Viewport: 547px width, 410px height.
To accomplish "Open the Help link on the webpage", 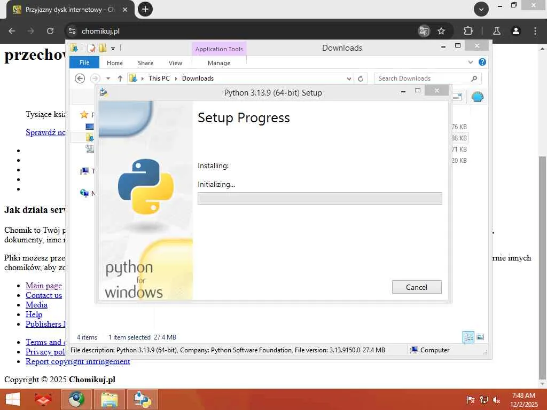I will tap(34, 314).
